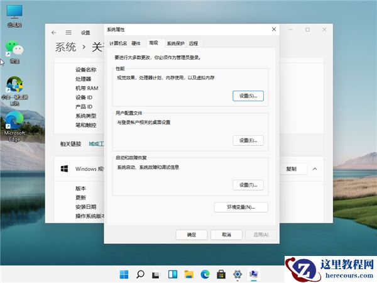Close the 系统属性 dialog

coord(274,30)
